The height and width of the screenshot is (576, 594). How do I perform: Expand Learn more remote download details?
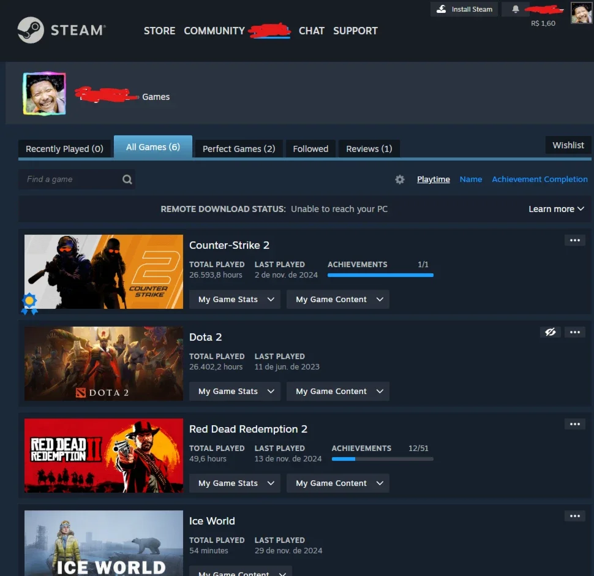pos(556,209)
